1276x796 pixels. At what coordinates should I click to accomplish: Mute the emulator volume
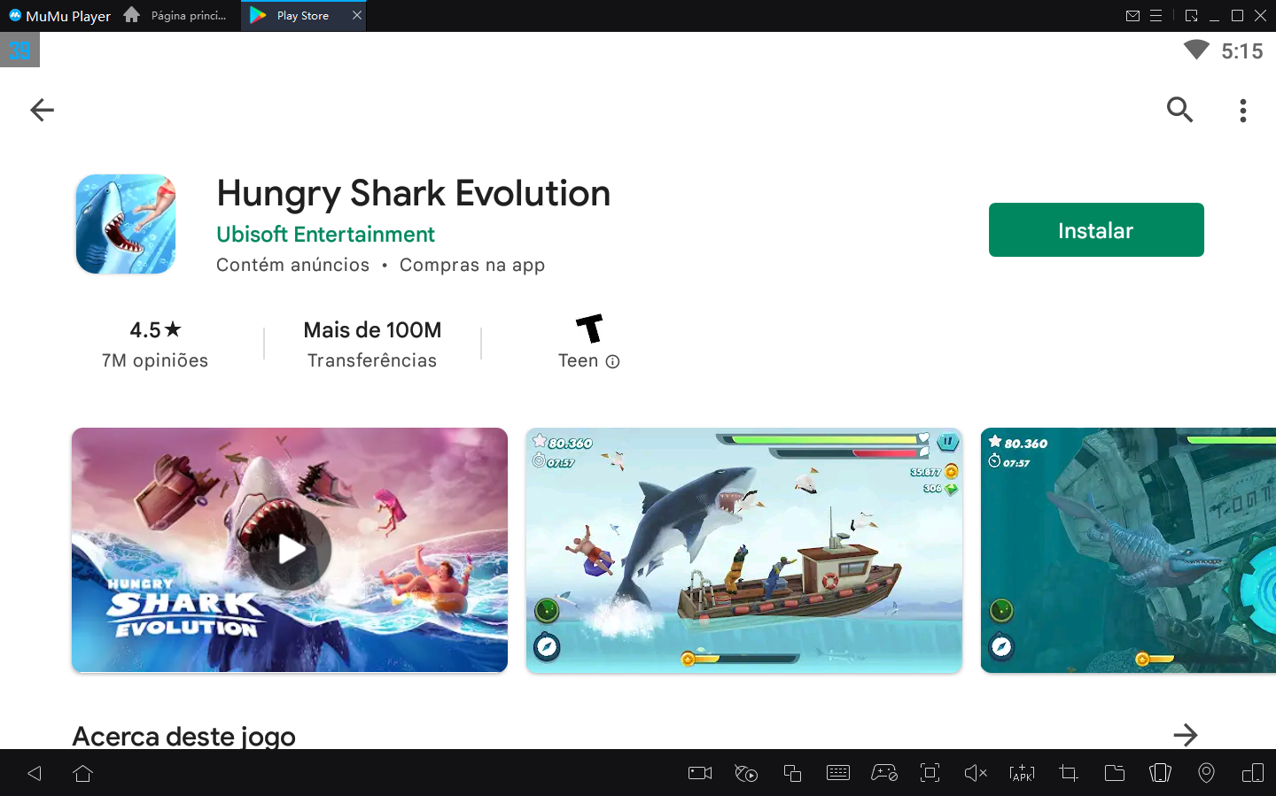(976, 773)
